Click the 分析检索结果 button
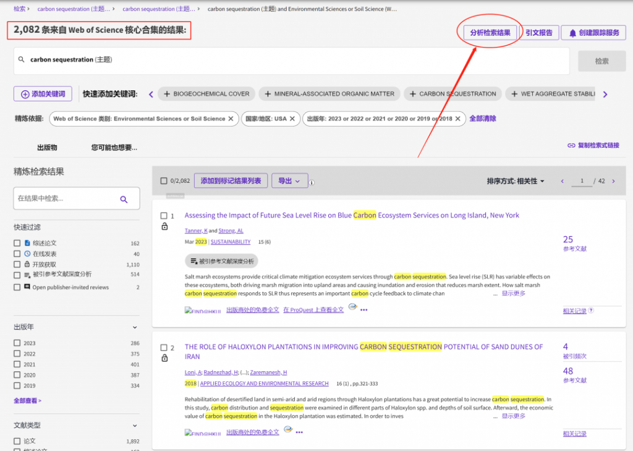Screen dimensions: 633x451 (x=489, y=32)
